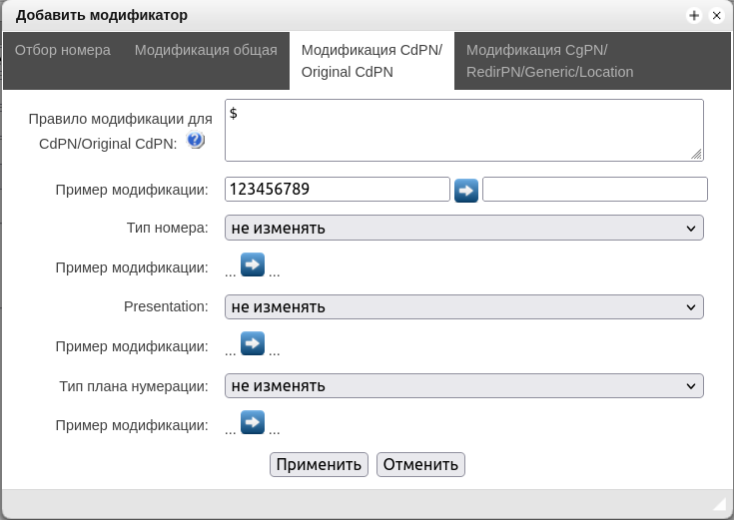Click the help question mark icon
Image resolution: width=734 pixels, height=520 pixels.
coord(195,140)
